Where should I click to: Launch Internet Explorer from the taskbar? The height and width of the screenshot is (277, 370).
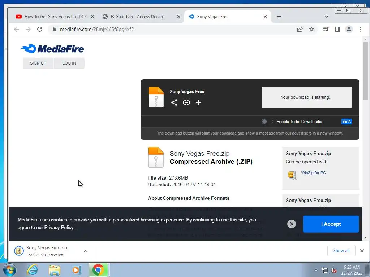point(32,270)
